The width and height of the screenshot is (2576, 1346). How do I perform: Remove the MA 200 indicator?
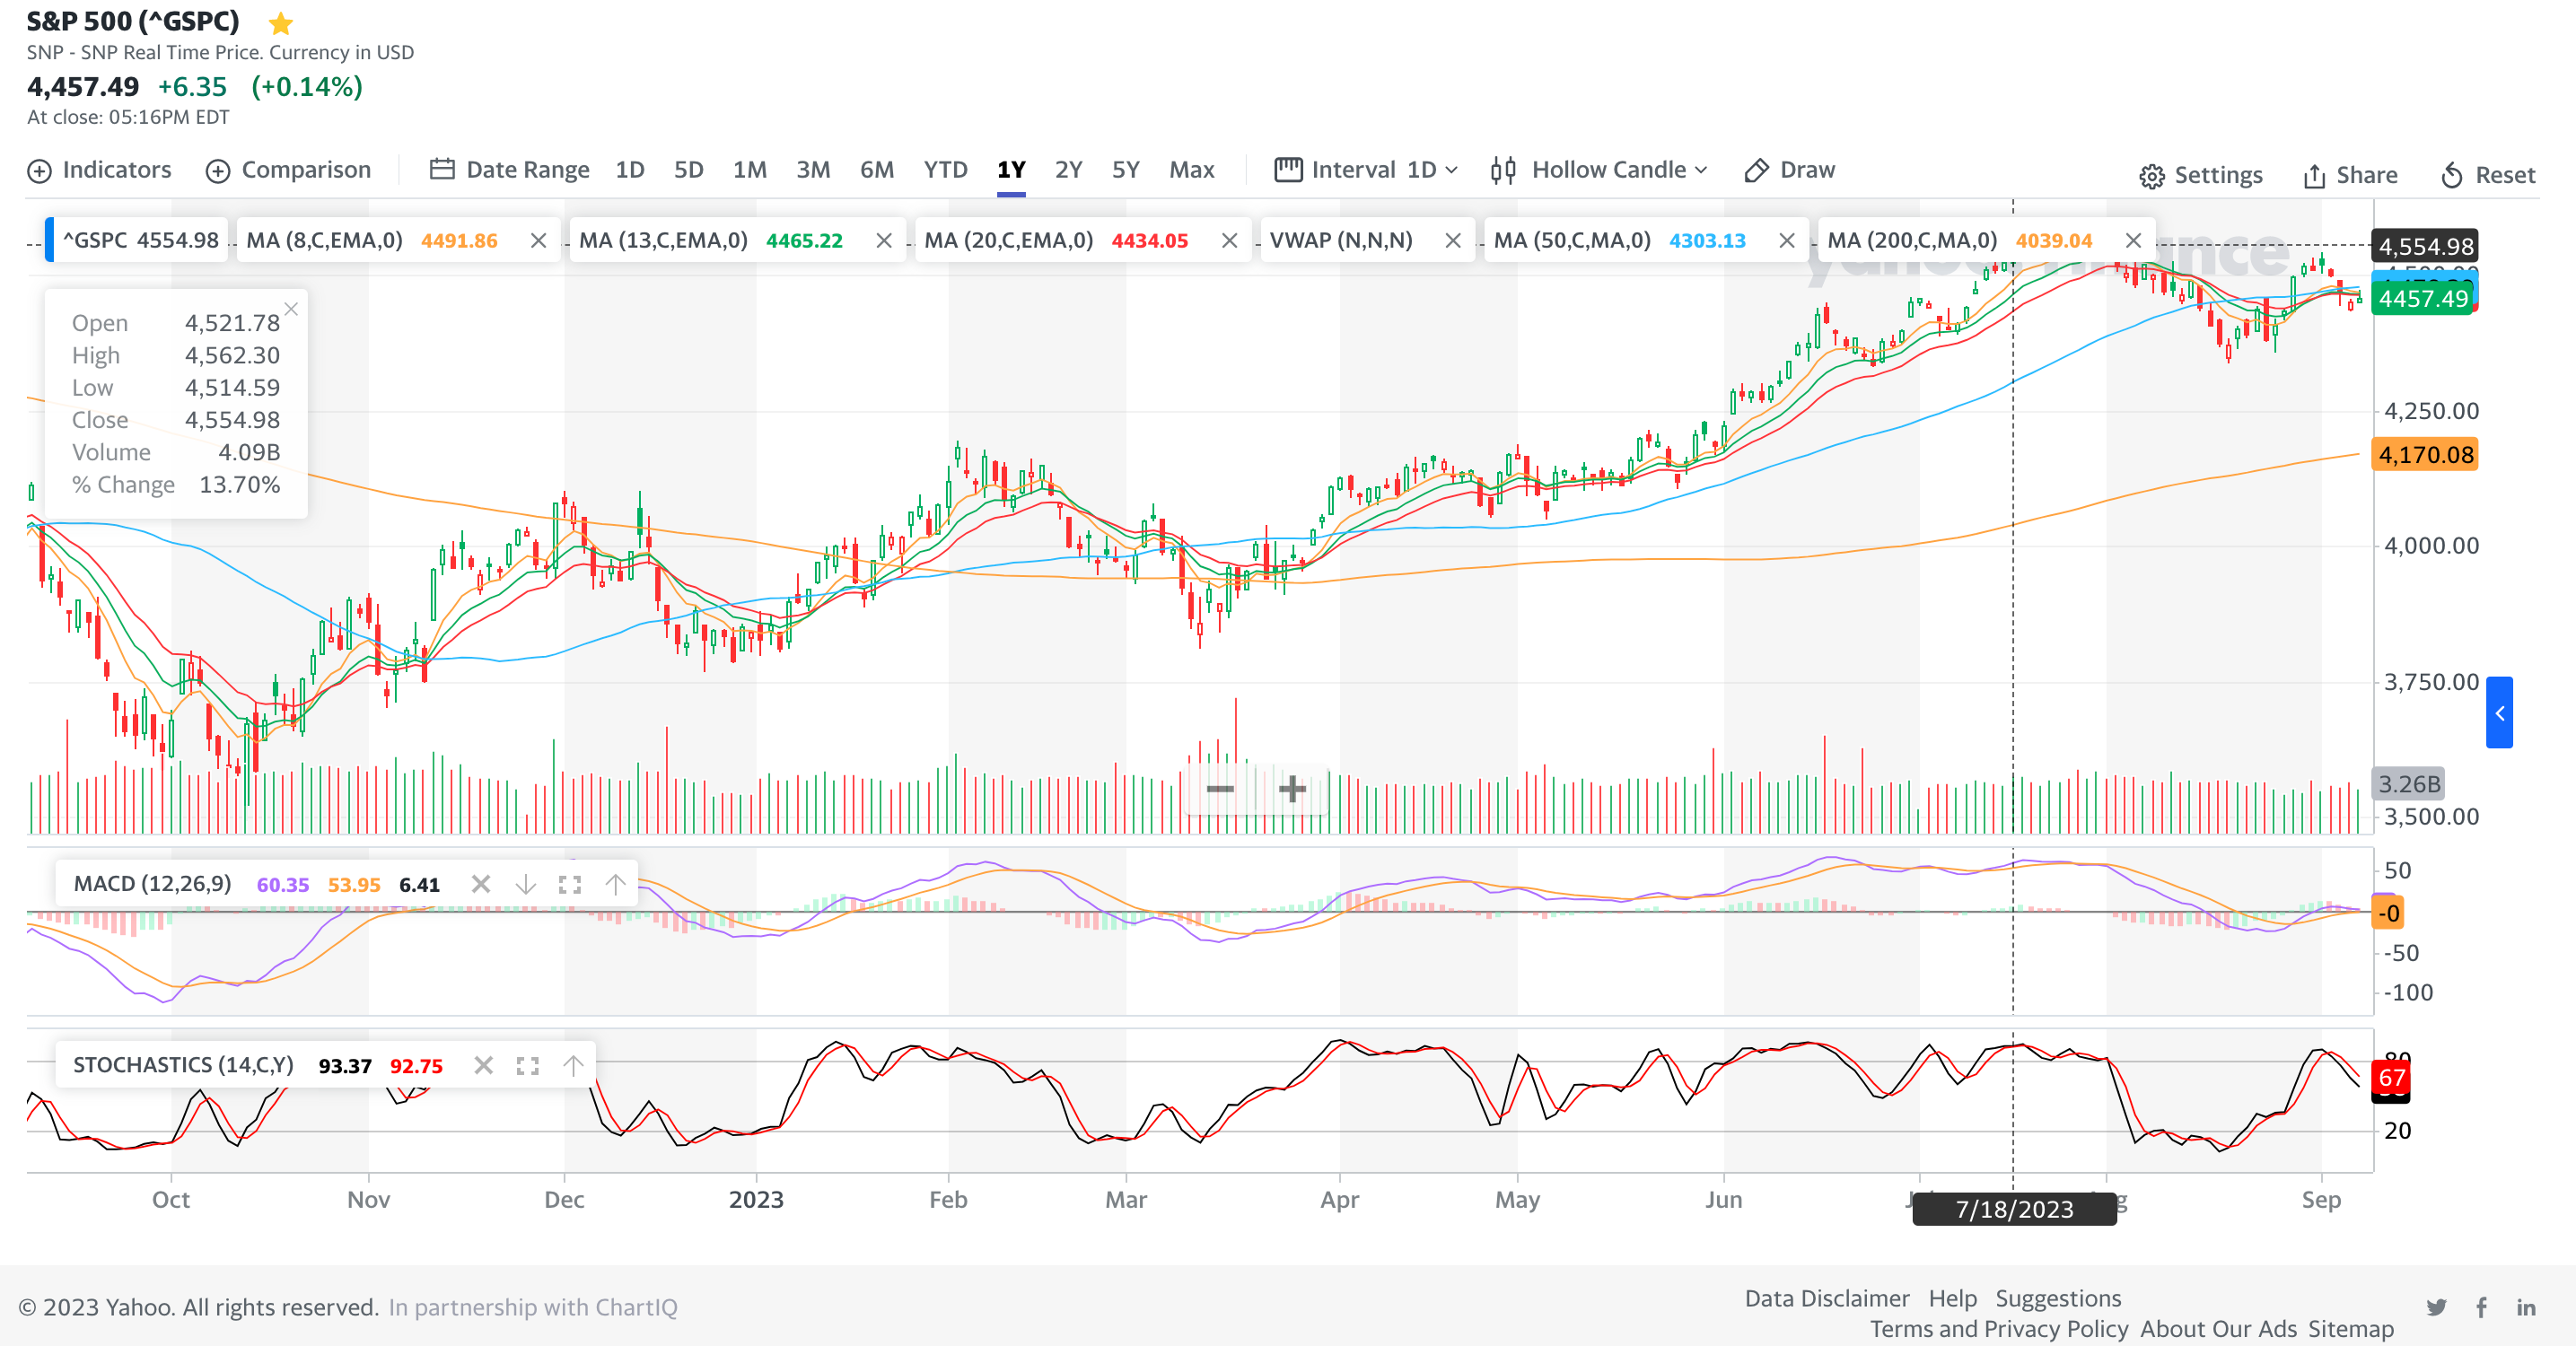pyautogui.click(x=2133, y=241)
